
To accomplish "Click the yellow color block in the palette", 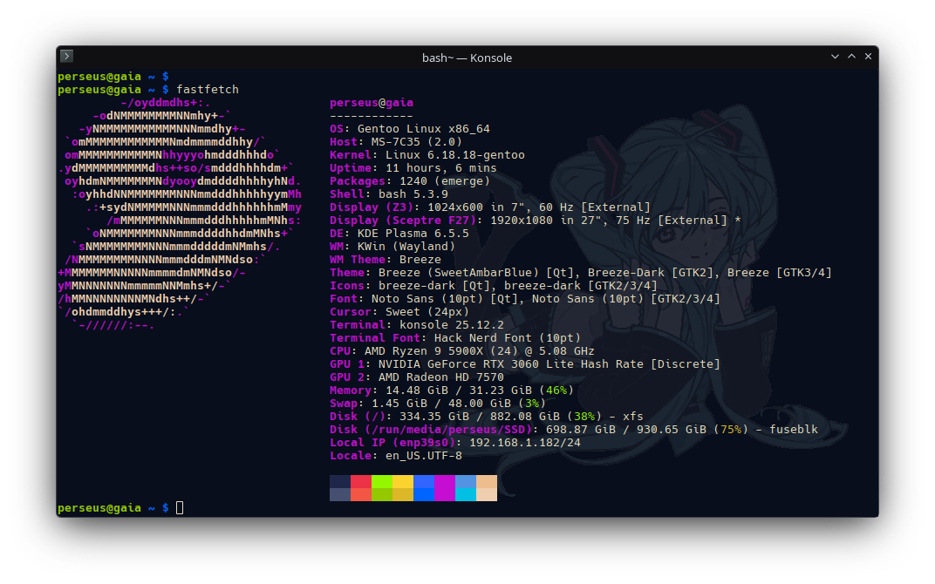I will (402, 488).
